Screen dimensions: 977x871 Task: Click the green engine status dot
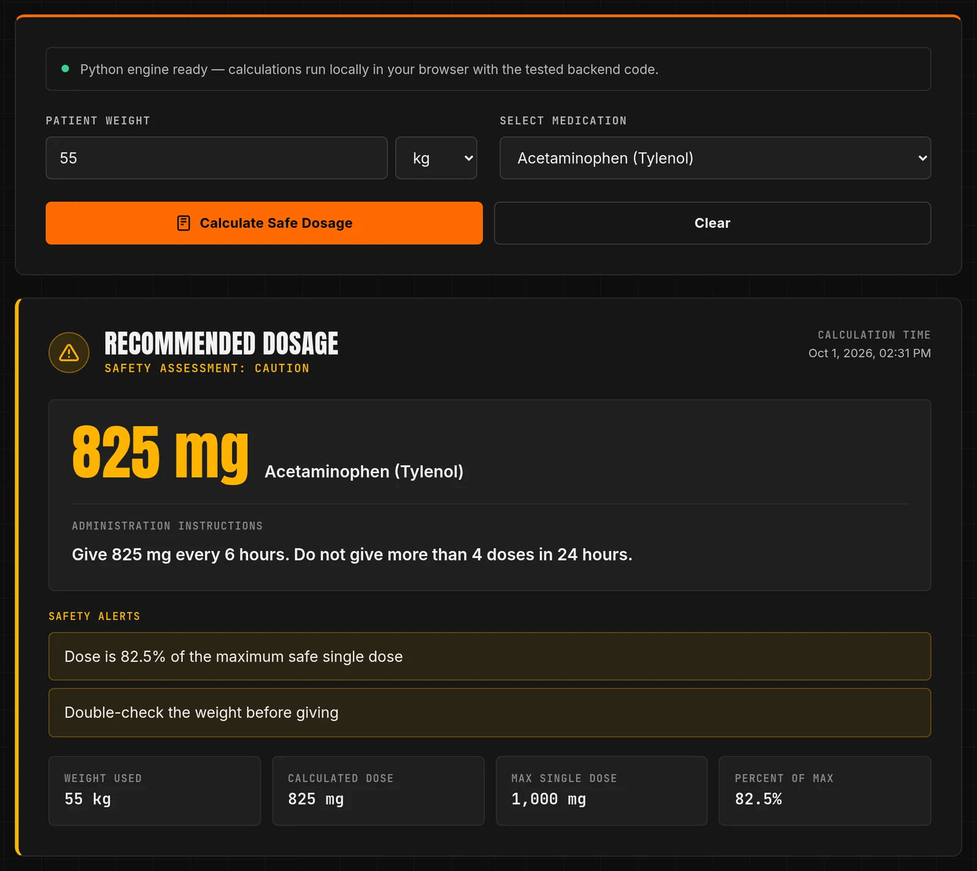tap(65, 69)
